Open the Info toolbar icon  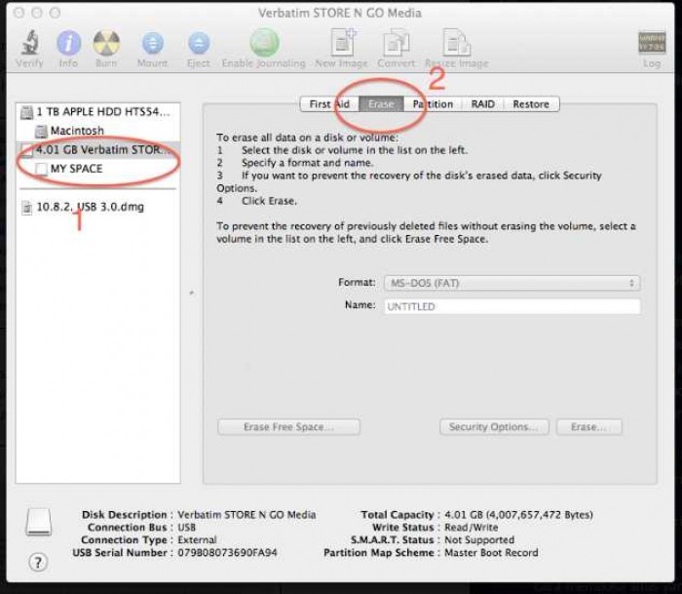coord(68,43)
